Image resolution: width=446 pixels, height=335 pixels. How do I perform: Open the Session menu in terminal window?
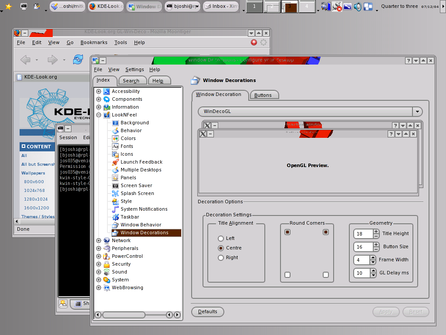click(x=68, y=137)
